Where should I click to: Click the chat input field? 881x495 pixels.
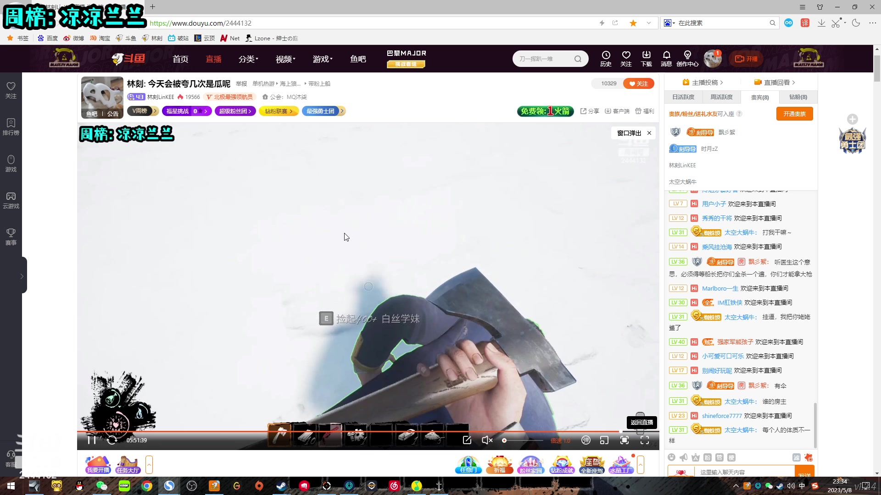[745, 472]
